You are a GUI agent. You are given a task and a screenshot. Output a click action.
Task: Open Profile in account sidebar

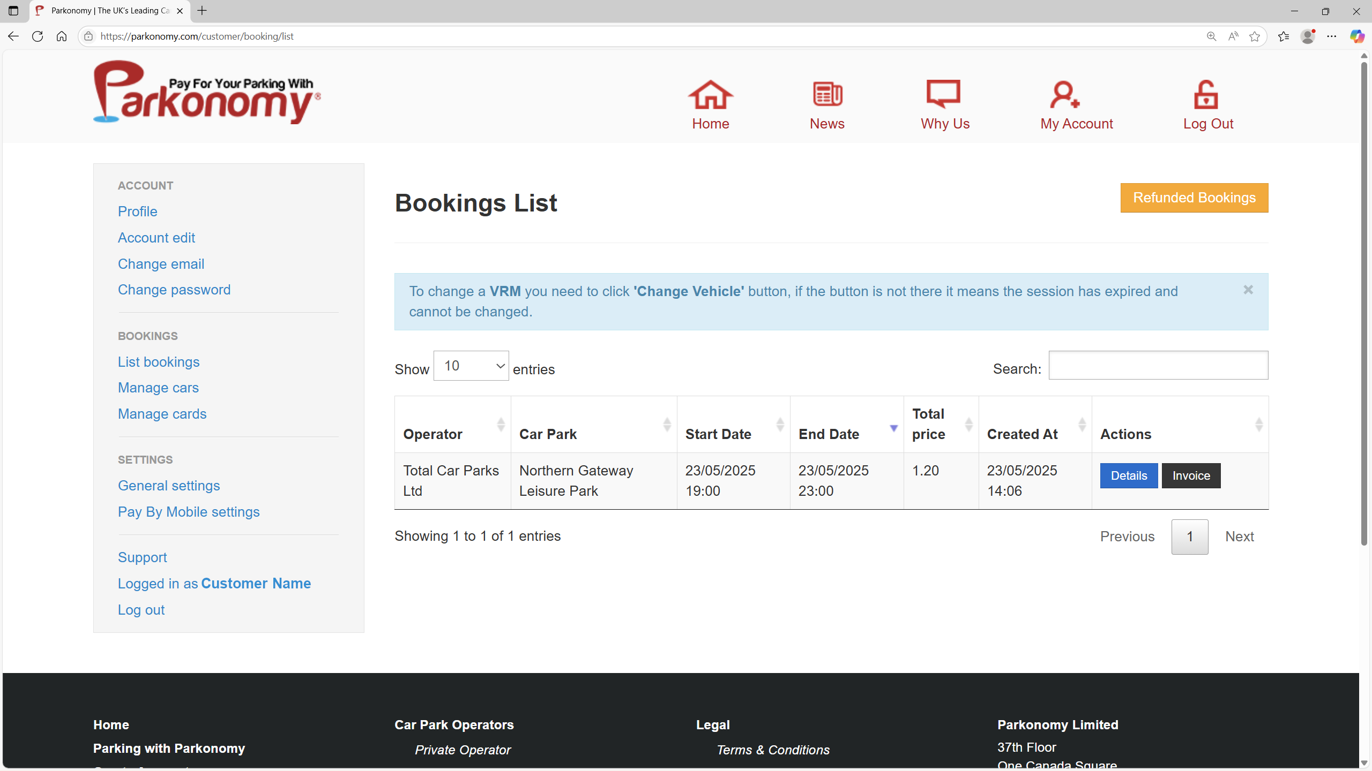[138, 211]
